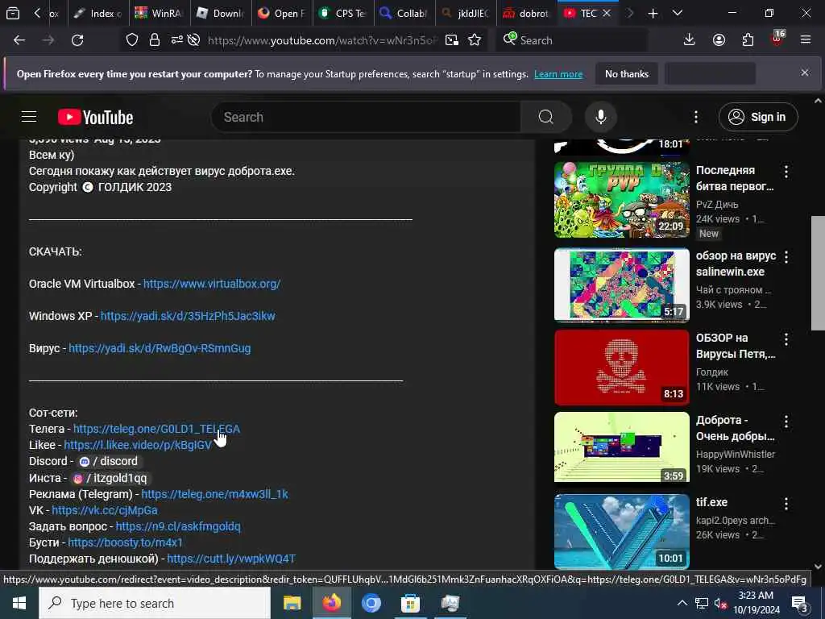Click the Firefox toolbar Search box
Screen dimensions: 825x619
click(x=571, y=40)
